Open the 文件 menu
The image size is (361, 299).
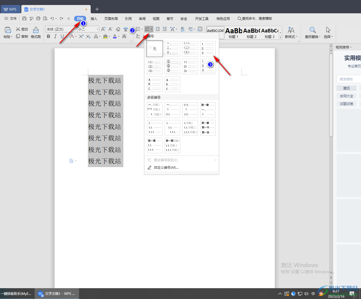[11, 19]
